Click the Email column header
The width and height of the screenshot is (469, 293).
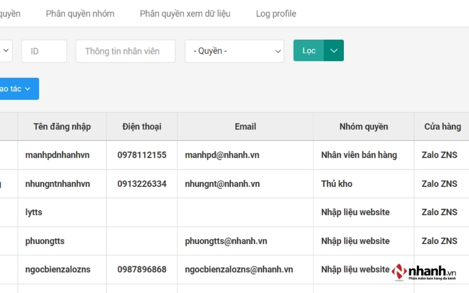pos(245,126)
